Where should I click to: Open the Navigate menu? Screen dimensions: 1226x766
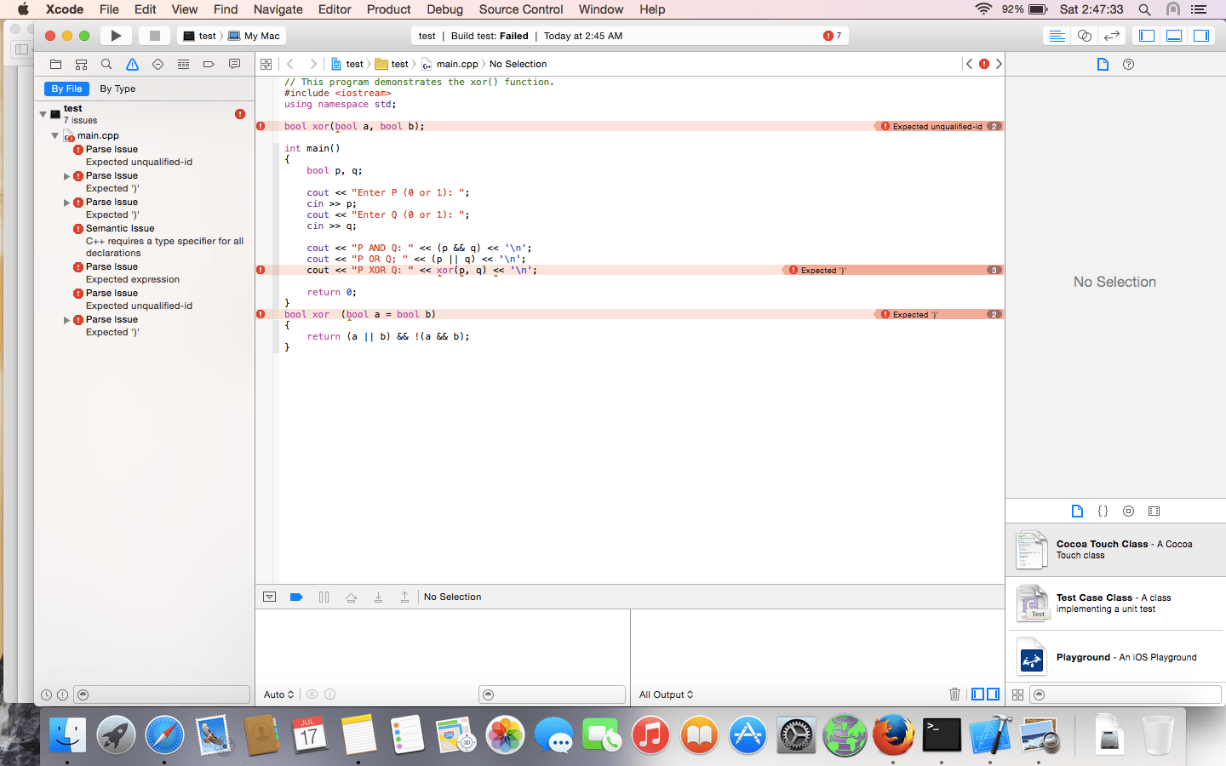pyautogui.click(x=278, y=9)
